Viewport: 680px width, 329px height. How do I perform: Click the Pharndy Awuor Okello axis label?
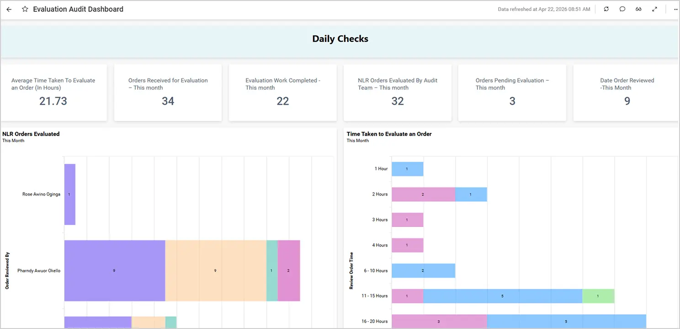click(x=39, y=271)
